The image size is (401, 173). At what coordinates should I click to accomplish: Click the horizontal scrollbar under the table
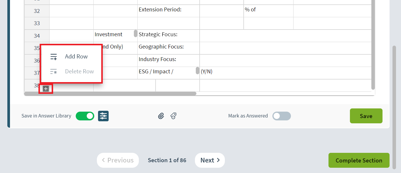110,94
